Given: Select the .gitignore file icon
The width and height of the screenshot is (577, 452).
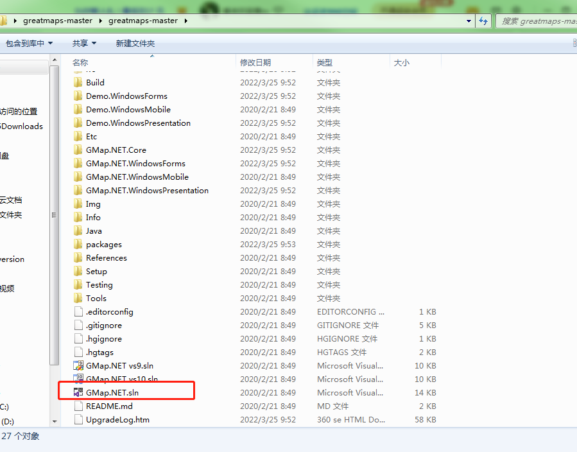Looking at the screenshot, I should coord(78,326).
